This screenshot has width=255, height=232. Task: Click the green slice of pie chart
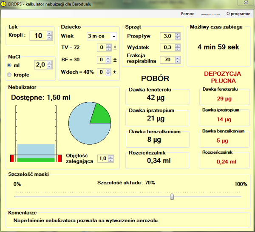[x=99, y=114]
